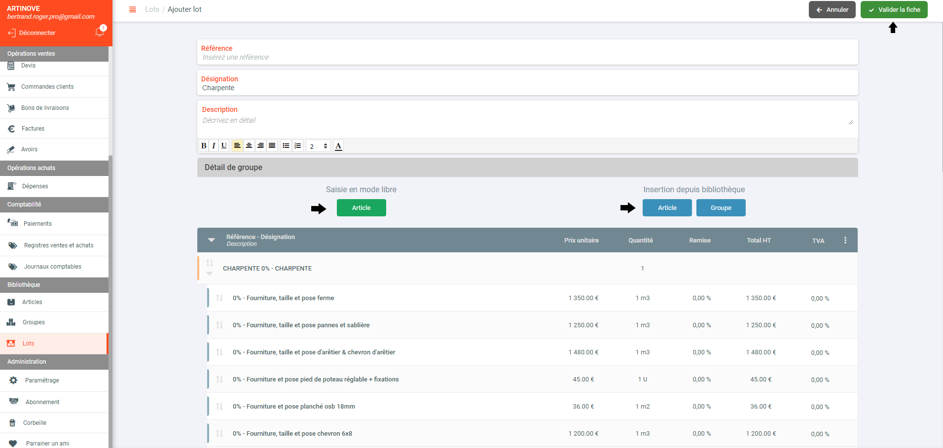943x448 pixels.
Task: Toggle the hamburger sidebar menu icon
Action: coord(132,9)
